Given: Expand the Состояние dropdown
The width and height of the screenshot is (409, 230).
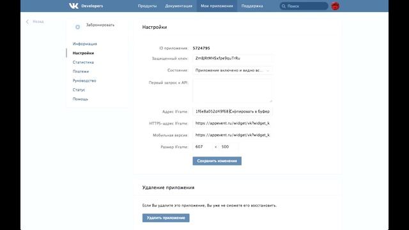Looking at the screenshot, I should [233, 70].
